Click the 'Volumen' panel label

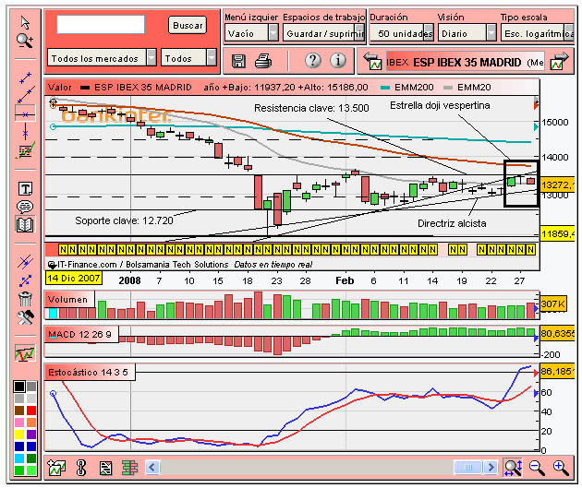[67, 300]
